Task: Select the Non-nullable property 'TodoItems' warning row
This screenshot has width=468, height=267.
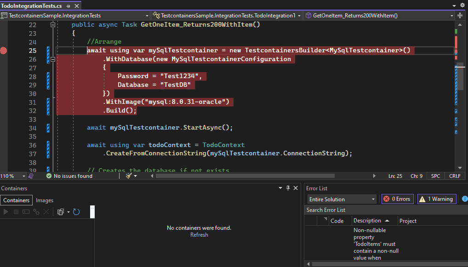Action: click(386, 244)
